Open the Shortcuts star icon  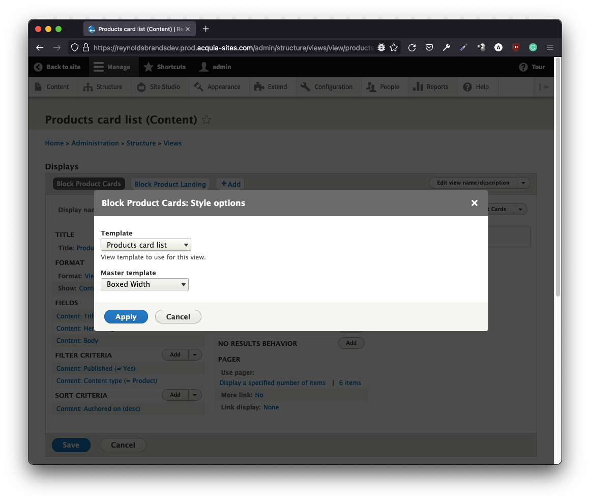pos(148,67)
